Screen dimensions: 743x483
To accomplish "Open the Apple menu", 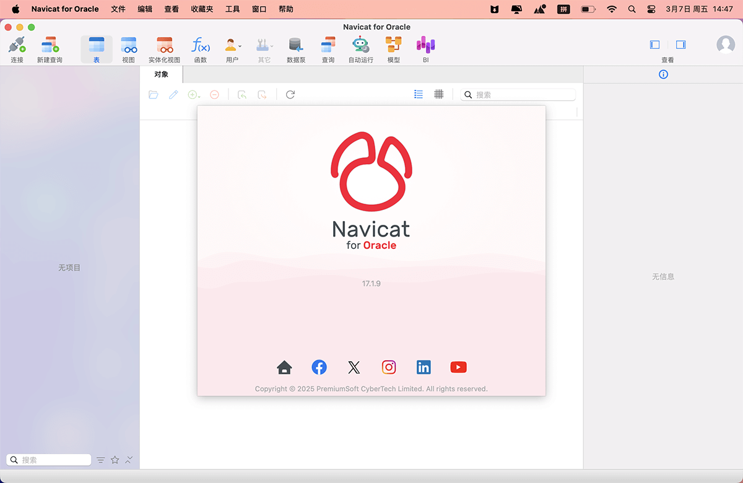I will pyautogui.click(x=15, y=9).
